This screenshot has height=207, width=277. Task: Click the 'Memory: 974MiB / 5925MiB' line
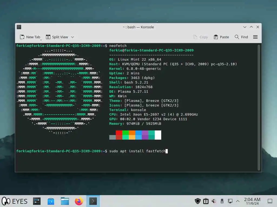click(x=135, y=123)
